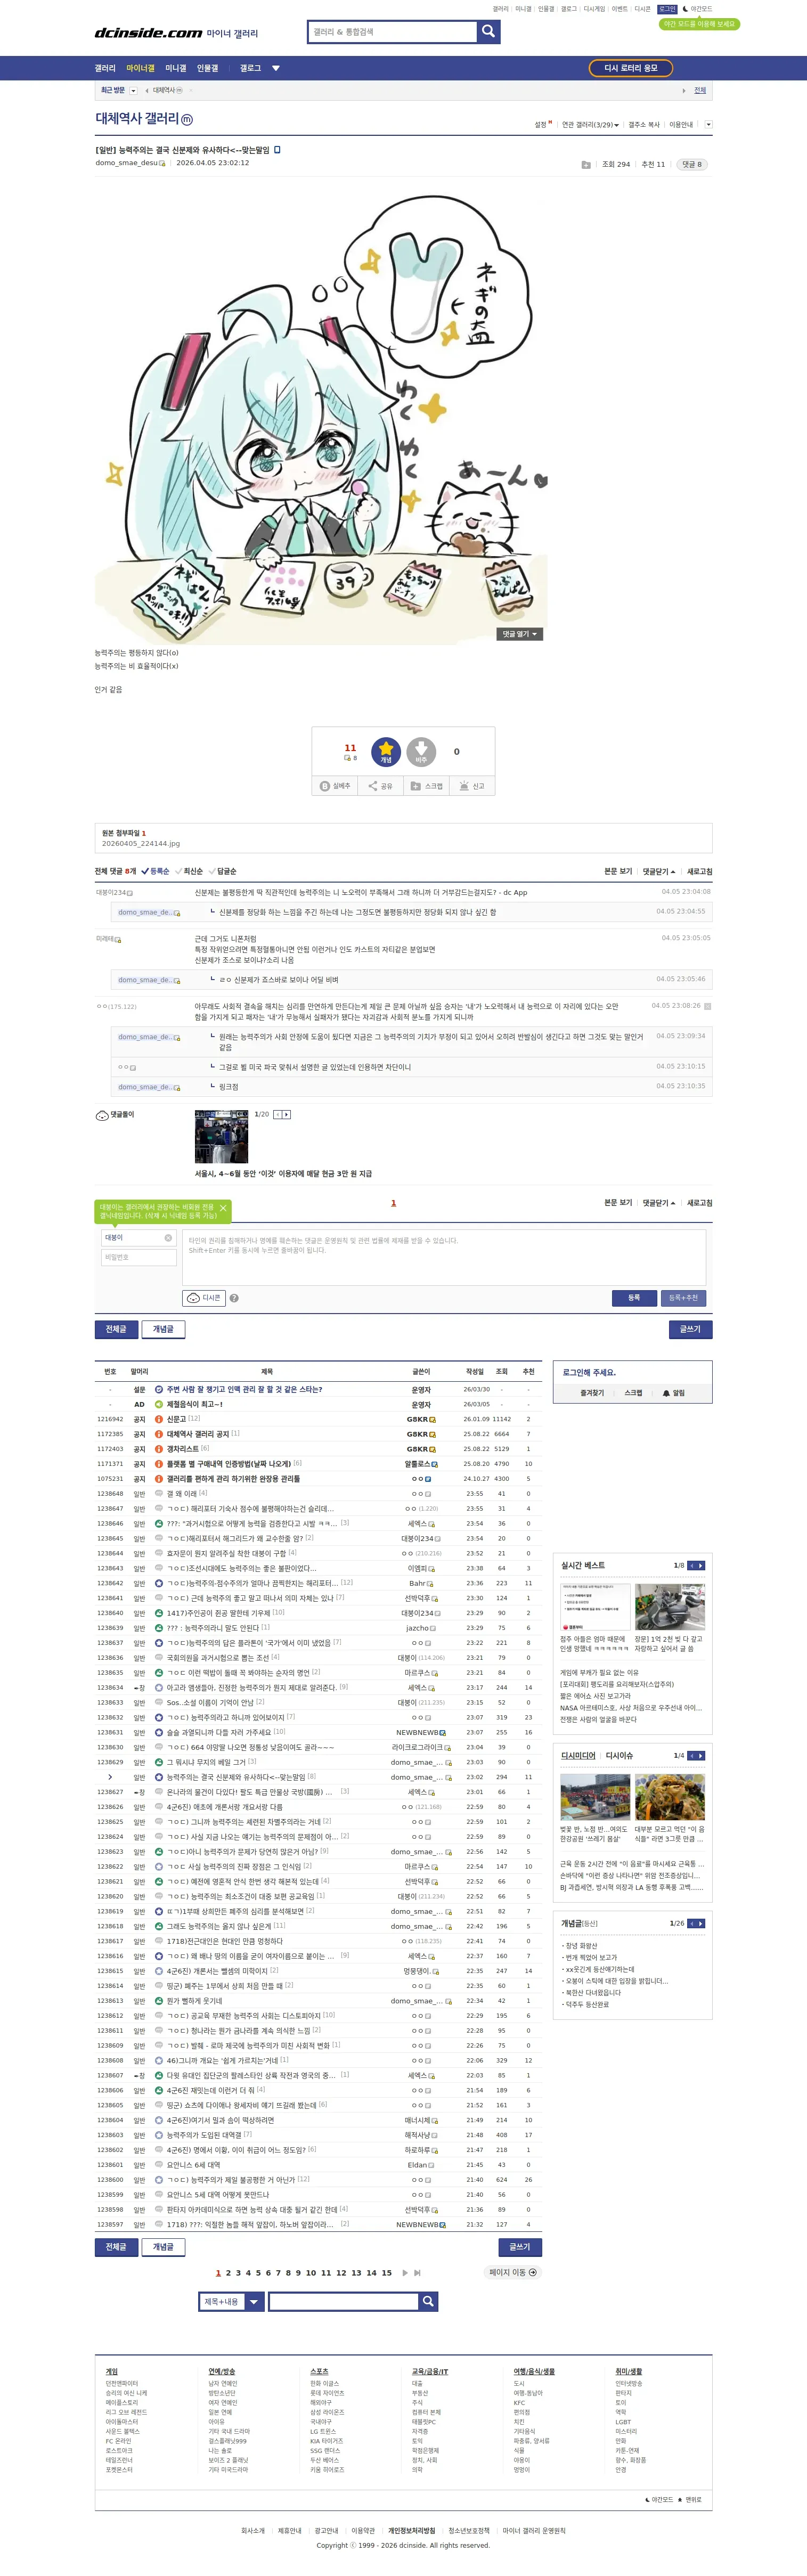Expand the 갤로그 nav dropdown arrow
807x2576 pixels.
tap(276, 68)
